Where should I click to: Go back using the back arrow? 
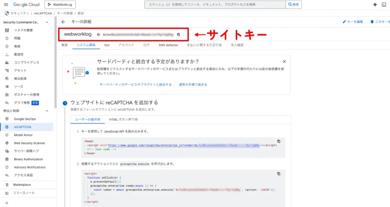click(63, 22)
